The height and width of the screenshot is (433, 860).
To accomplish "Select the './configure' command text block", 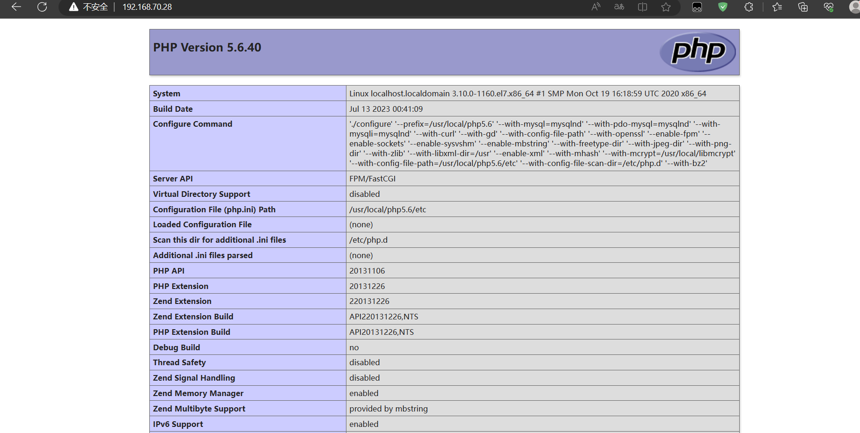I will 542,144.
